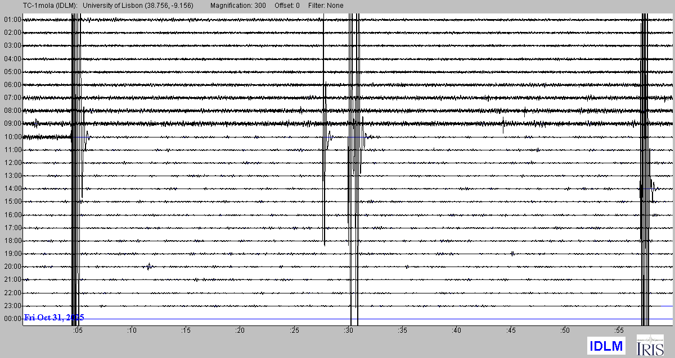675x358 pixels.
Task: Click the :05 minute axis marker
Action: (77, 331)
